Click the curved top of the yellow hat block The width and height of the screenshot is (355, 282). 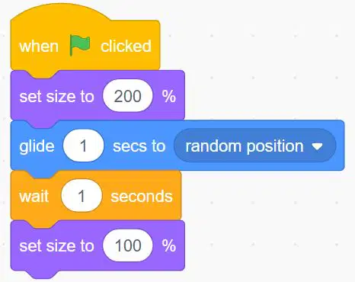tap(61, 13)
